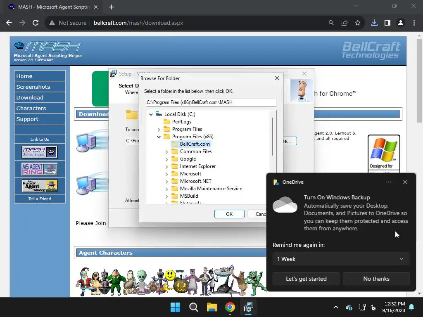Click the Designed for Windows badge
This screenshot has width=423, height=317.
(x=384, y=153)
